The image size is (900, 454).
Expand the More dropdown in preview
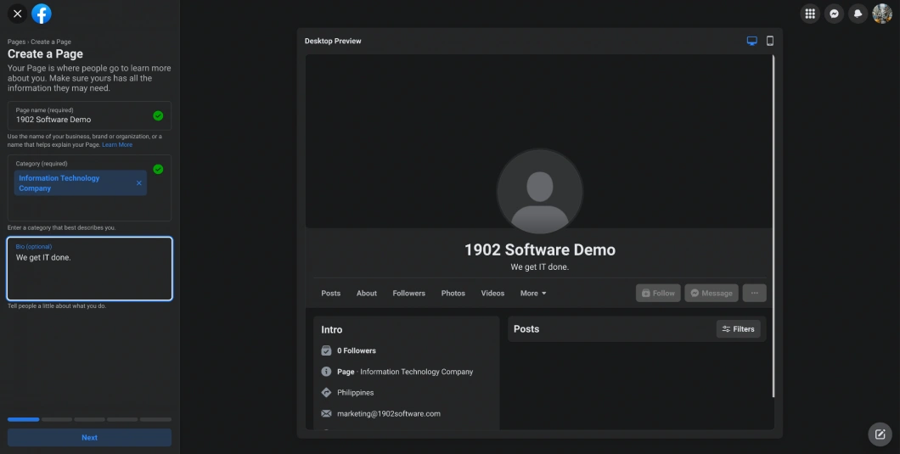coord(533,294)
